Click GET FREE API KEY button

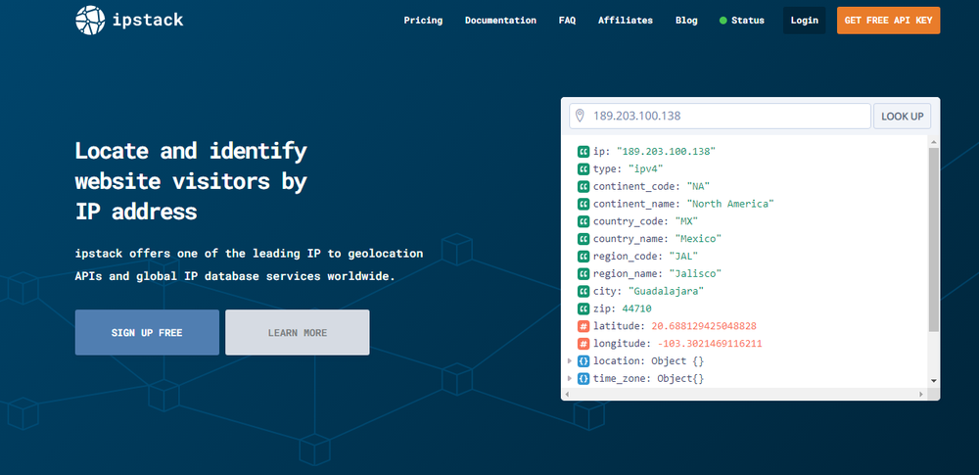click(888, 21)
